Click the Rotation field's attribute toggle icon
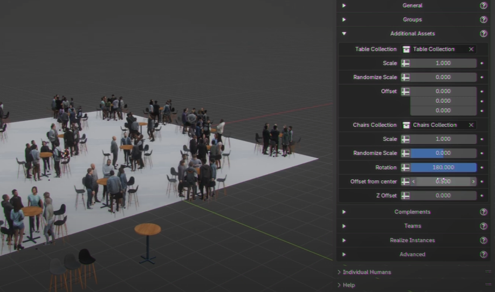This screenshot has width=495, height=292. (x=405, y=167)
